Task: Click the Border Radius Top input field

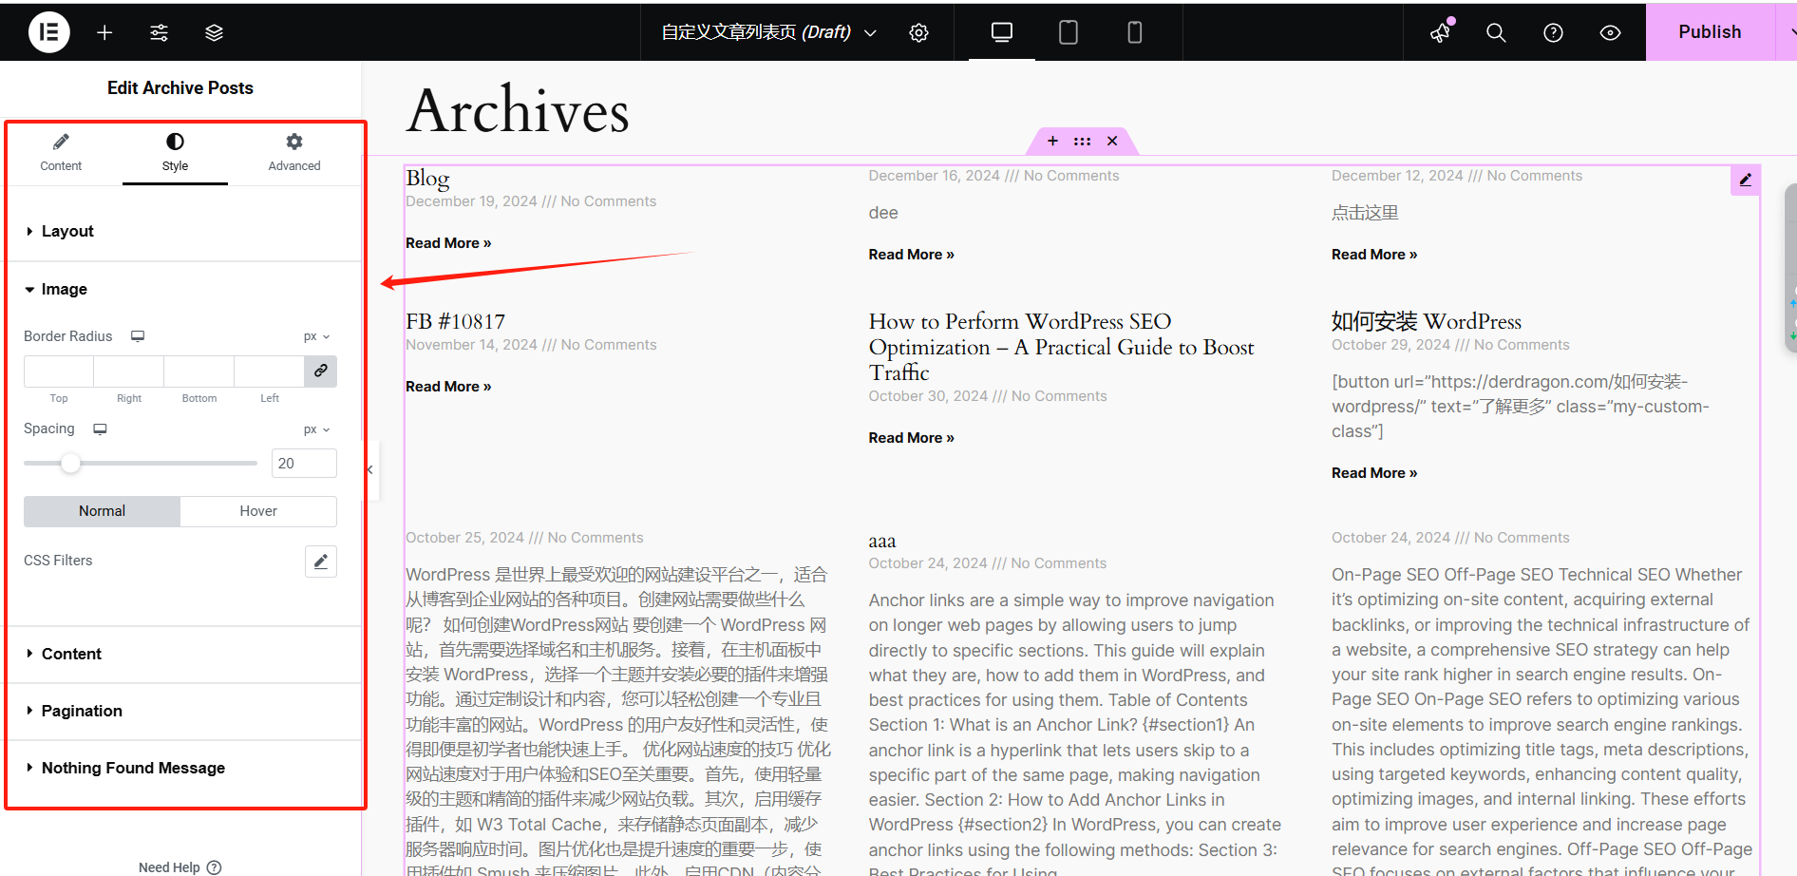Action: [x=58, y=371]
